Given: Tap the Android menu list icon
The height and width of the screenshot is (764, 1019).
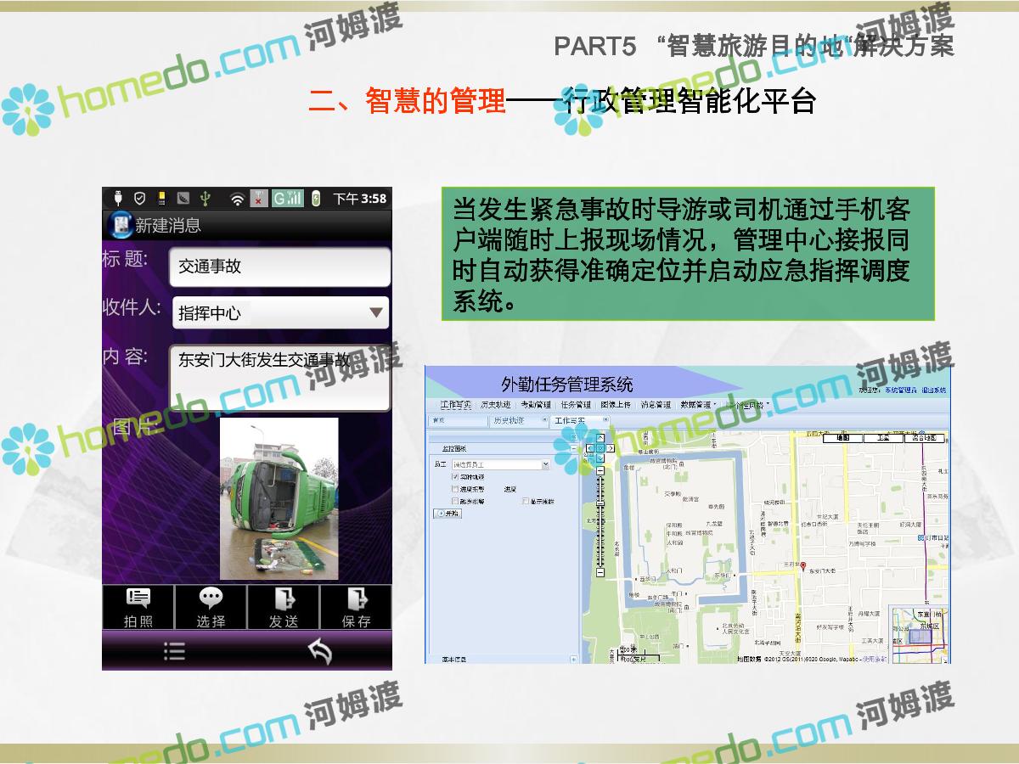Looking at the screenshot, I should (174, 651).
